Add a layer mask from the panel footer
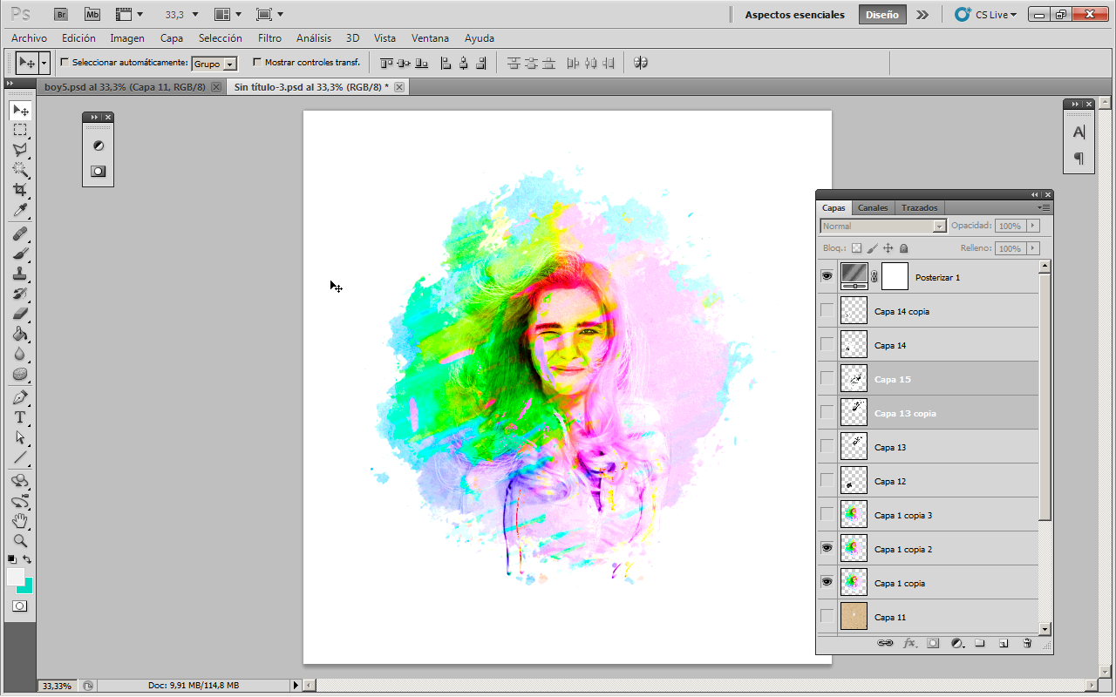Screen dimensions: 1116x697 (933, 643)
